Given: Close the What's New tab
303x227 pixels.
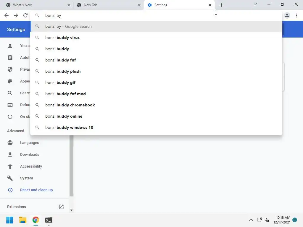Looking at the screenshot, I should tap(68, 5).
